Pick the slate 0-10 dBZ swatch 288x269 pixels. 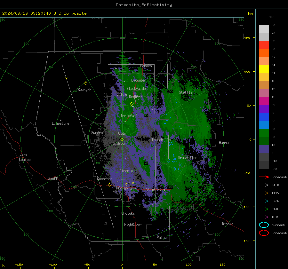point(264,149)
